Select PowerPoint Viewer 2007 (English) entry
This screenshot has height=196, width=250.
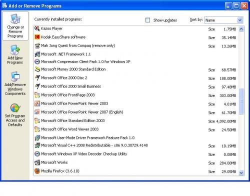[82, 112]
